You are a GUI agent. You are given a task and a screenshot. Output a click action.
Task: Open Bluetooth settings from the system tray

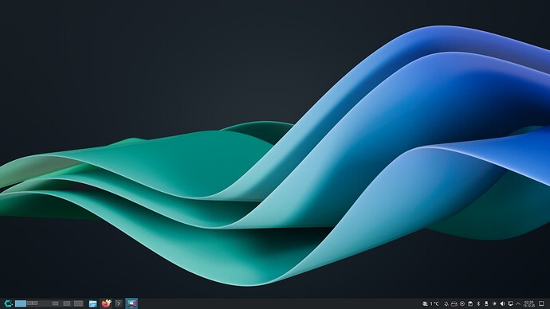[478, 303]
